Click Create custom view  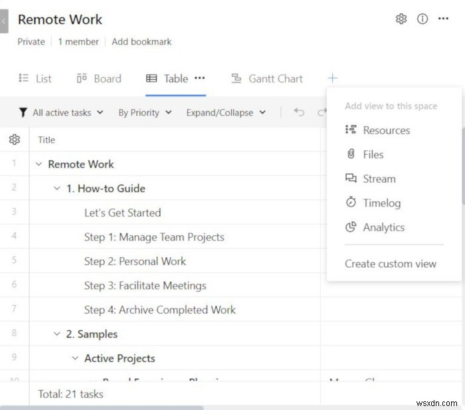pos(391,264)
